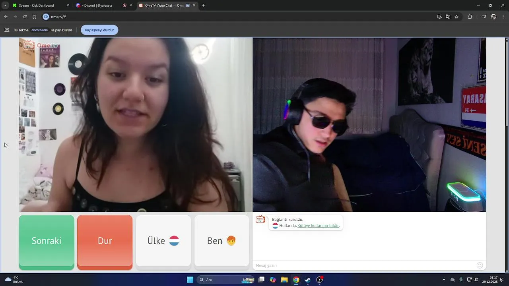The image size is (509, 286).
Task: Open the browser extensions menu
Action: tap(470, 17)
